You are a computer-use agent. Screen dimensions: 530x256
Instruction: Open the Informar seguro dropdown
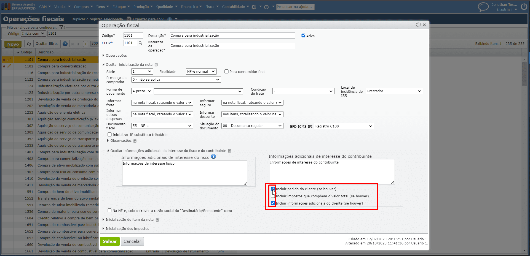click(x=252, y=103)
